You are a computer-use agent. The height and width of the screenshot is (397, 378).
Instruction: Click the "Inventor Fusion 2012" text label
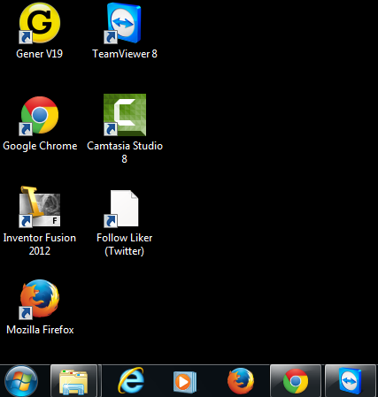pyautogui.click(x=40, y=244)
